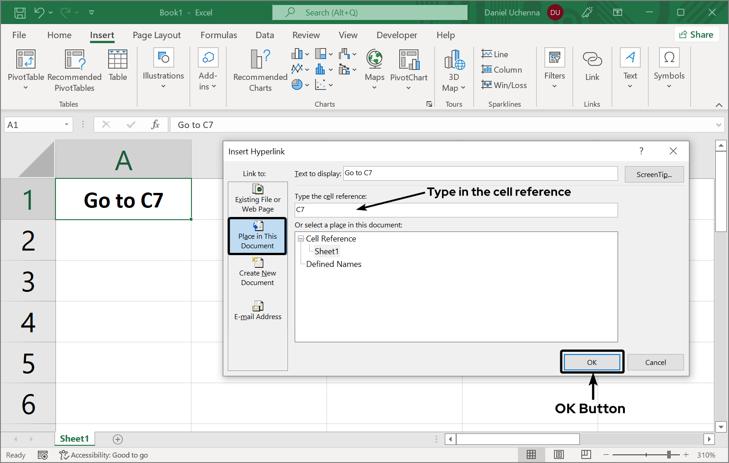The height and width of the screenshot is (463, 729).
Task: Click the PivotTable icon
Action: [25, 60]
